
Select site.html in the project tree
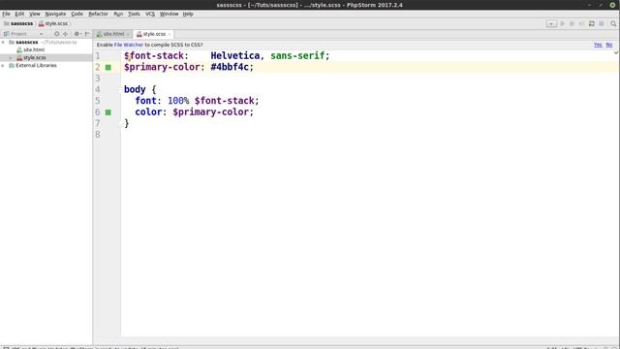[34, 49]
